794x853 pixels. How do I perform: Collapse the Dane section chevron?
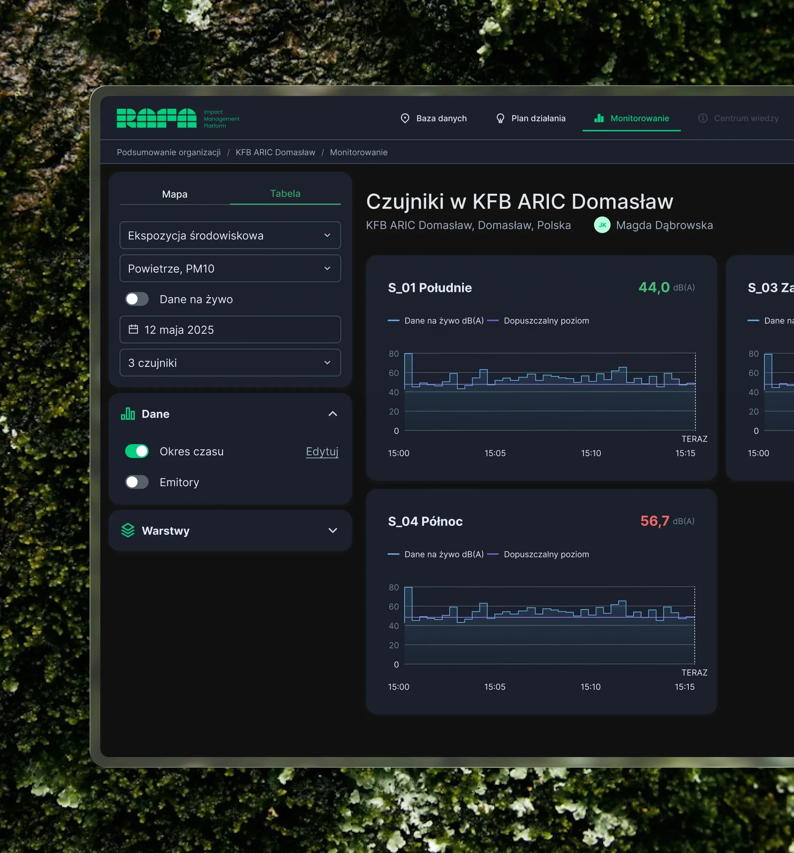(332, 414)
